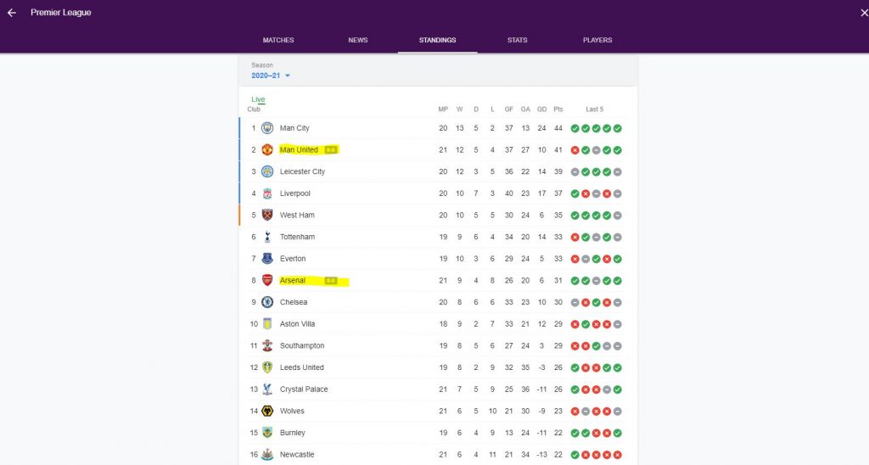Screen dimensions: 869x465
Task: Click the Live indicator label
Action: [258, 100]
